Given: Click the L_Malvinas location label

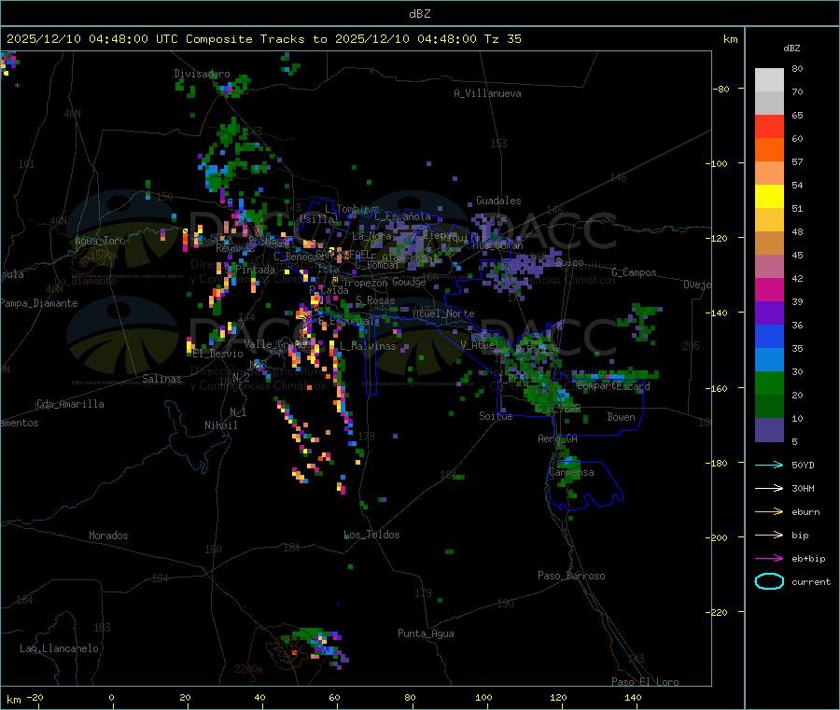Looking at the screenshot, I should [368, 346].
